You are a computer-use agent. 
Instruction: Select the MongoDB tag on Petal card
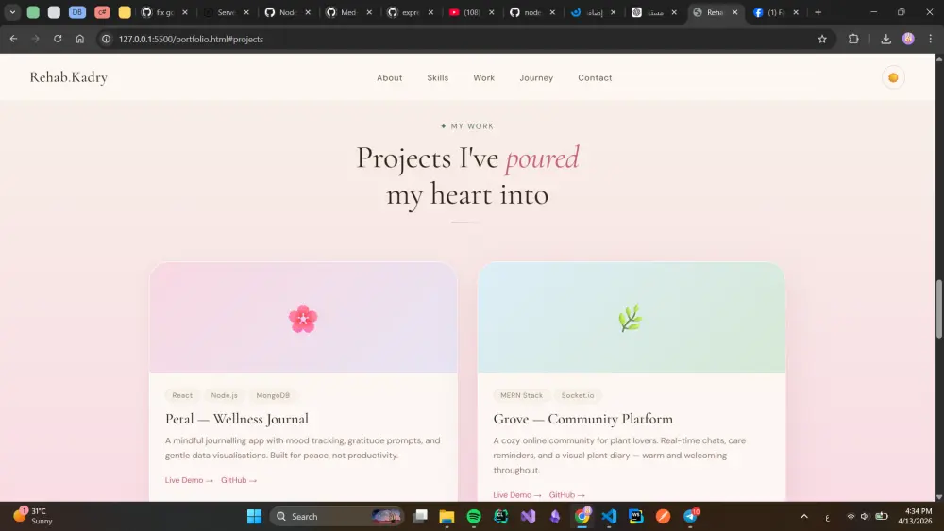pos(273,395)
